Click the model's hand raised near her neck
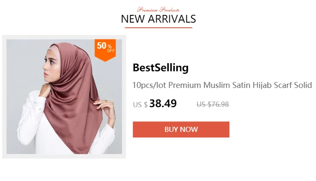Viewport: 316px width, 181px height. point(45,90)
